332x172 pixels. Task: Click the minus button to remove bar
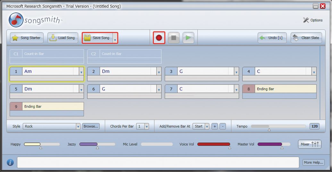(223, 126)
